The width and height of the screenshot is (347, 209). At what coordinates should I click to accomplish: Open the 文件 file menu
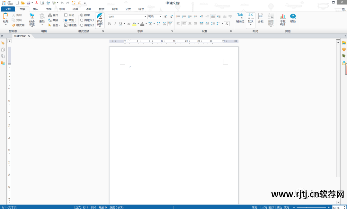coord(8,9)
